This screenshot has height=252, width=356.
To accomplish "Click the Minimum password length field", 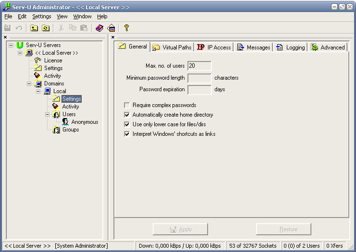I will [x=199, y=78].
